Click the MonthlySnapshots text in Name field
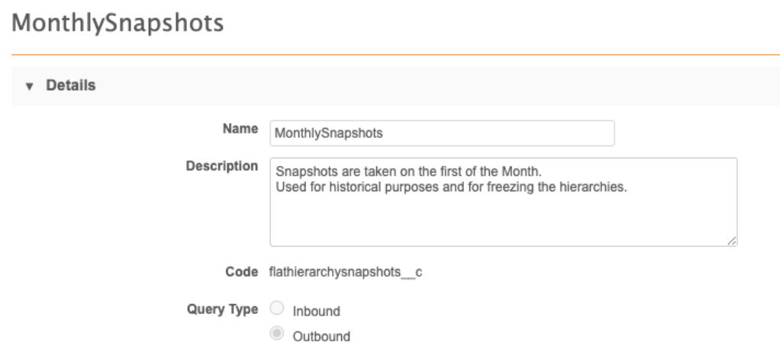 (x=329, y=133)
